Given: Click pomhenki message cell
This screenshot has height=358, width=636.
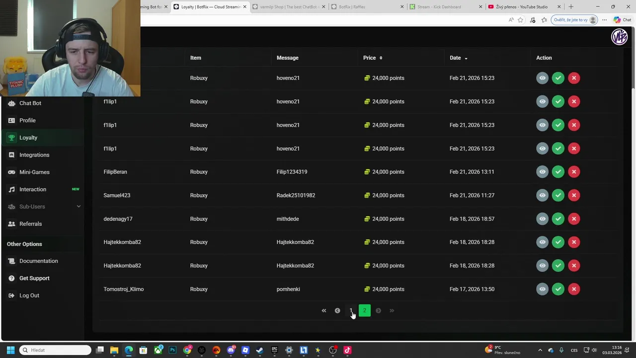Looking at the screenshot, I should (x=288, y=289).
